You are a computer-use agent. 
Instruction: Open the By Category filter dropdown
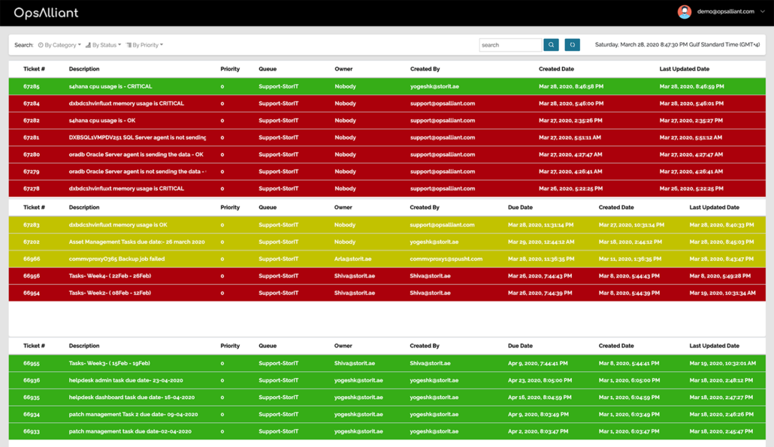click(x=59, y=45)
